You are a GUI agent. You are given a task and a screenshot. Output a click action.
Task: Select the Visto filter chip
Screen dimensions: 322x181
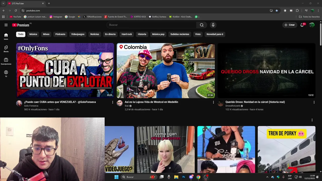point(198,34)
